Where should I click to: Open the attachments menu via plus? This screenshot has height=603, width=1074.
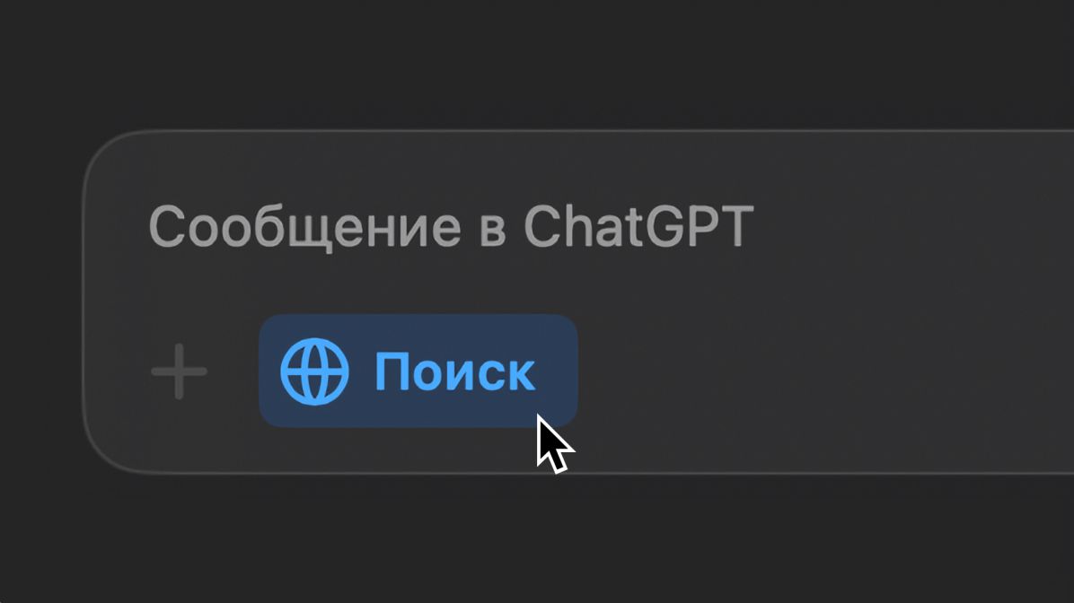click(179, 371)
